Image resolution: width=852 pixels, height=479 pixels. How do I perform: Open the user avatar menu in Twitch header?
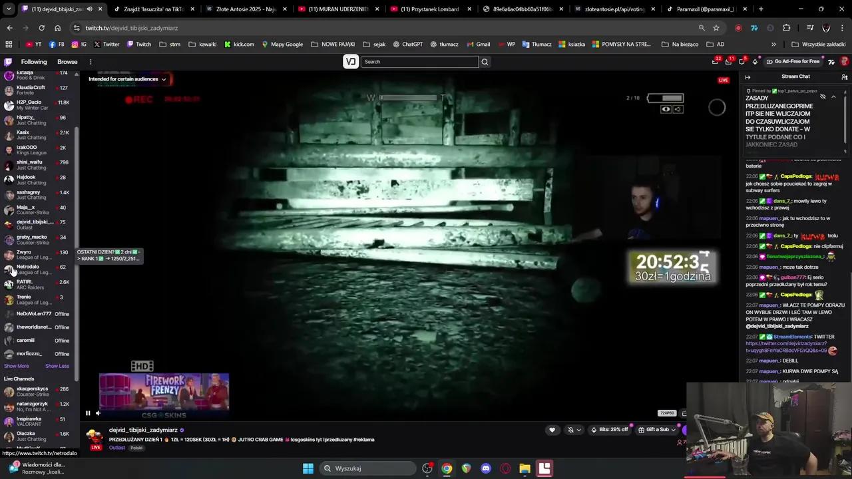pos(845,62)
